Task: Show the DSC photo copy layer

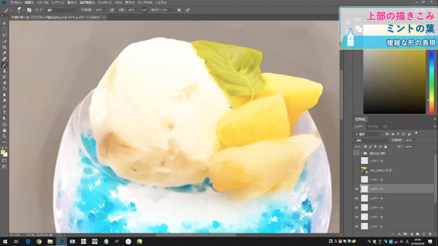Action: tap(356, 170)
